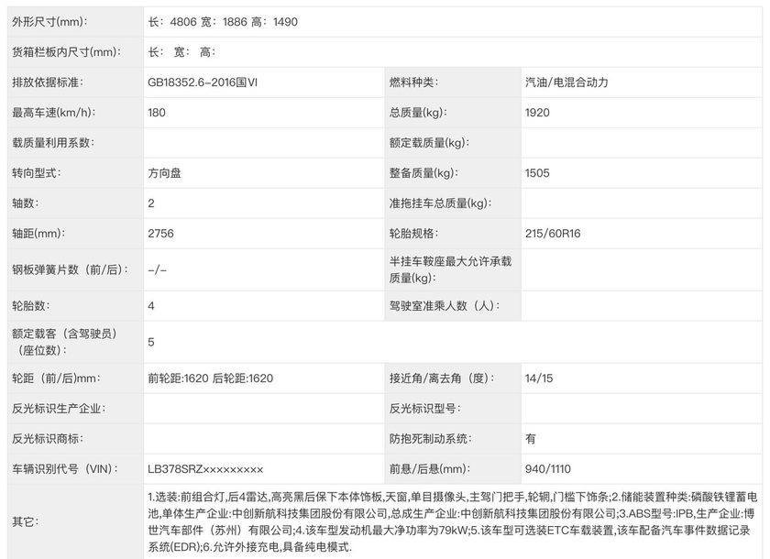Select the 反光标识型号 label

pos(425,409)
